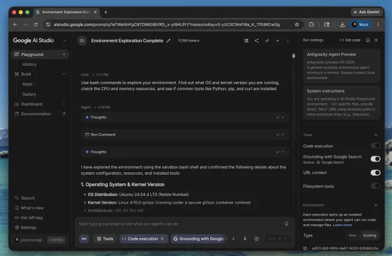The height and width of the screenshot is (256, 392).
Task: Turn off Grounding with Google Search
Action: (375, 159)
